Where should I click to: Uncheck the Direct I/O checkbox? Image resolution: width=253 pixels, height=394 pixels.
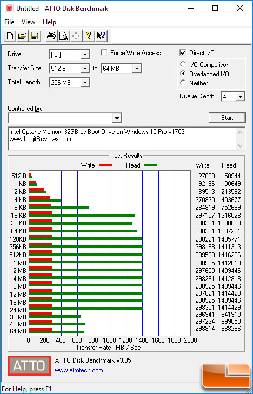[x=183, y=53]
